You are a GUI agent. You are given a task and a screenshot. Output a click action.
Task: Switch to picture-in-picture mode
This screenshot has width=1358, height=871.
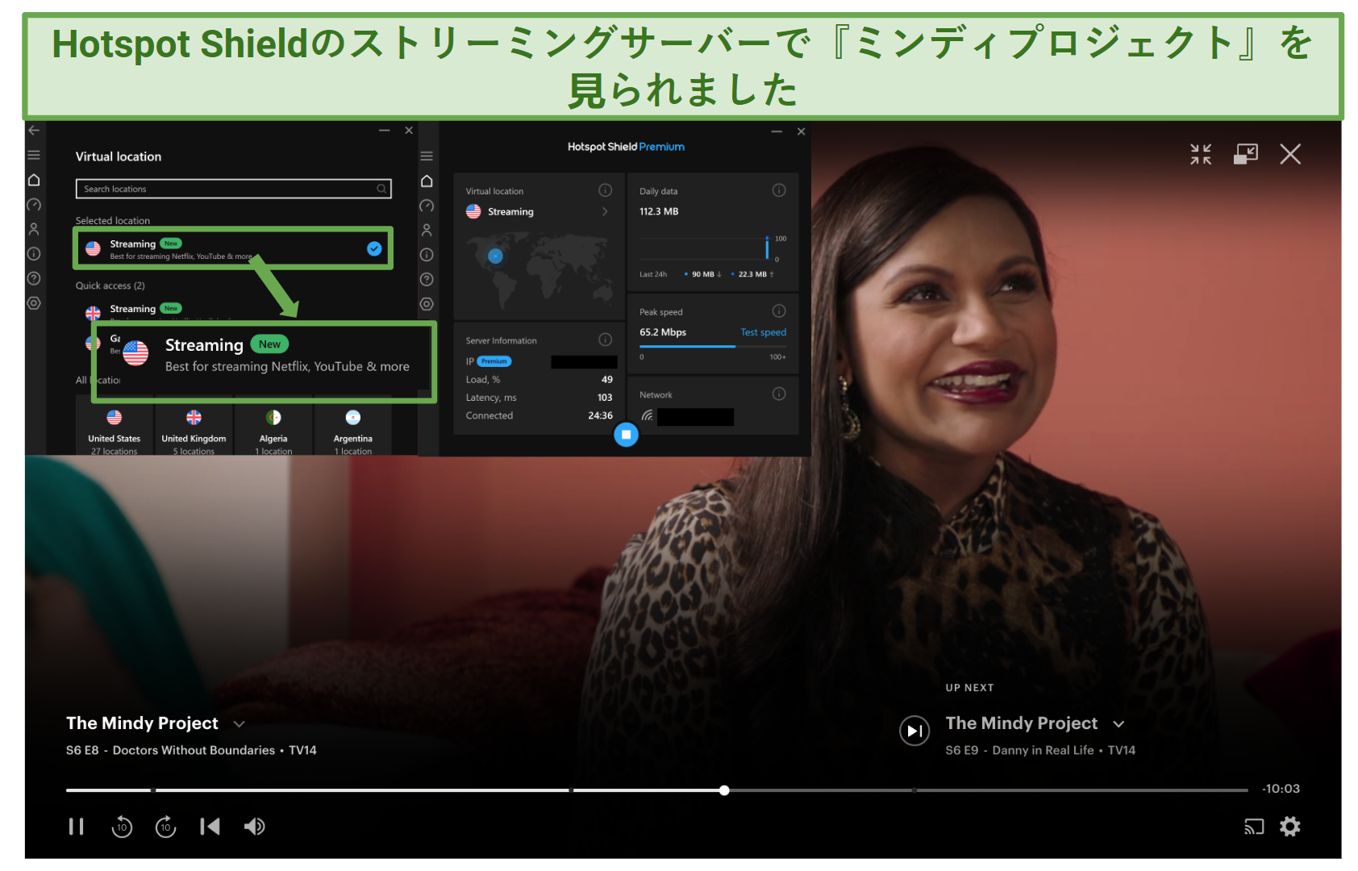tap(1246, 154)
